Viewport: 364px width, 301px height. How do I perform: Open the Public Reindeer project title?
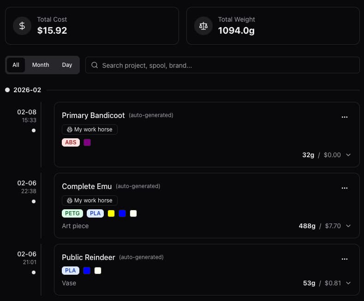pos(89,257)
